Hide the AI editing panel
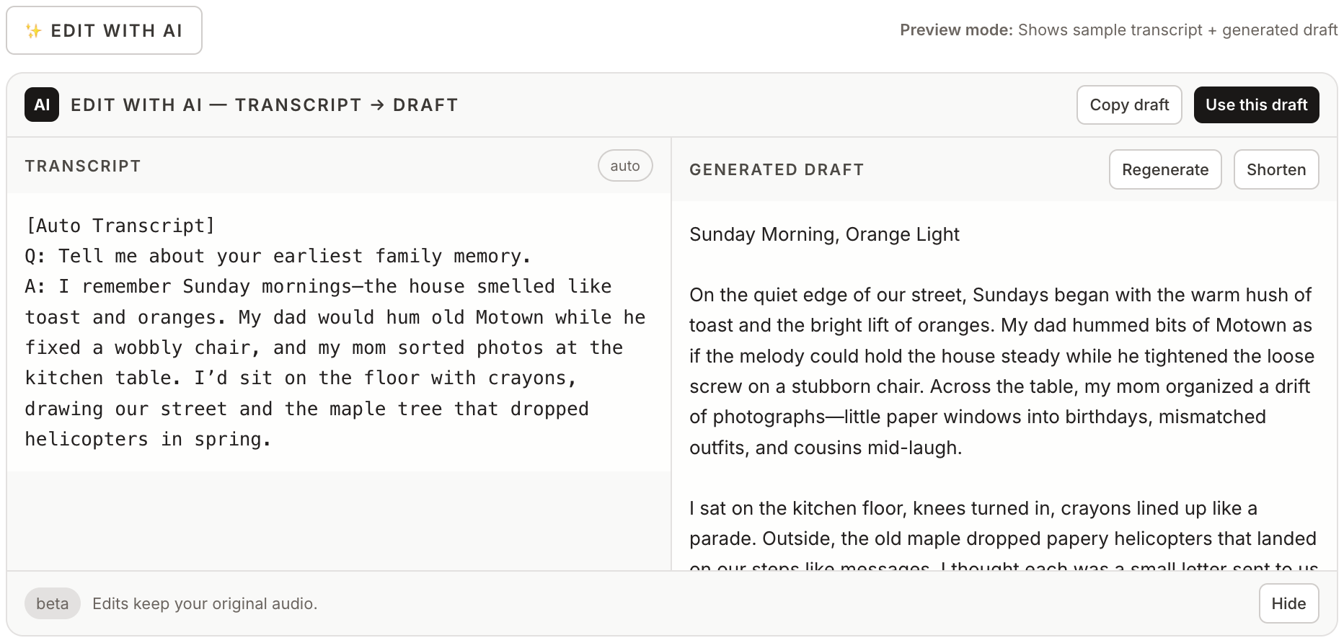The height and width of the screenshot is (643, 1344). point(1288,603)
